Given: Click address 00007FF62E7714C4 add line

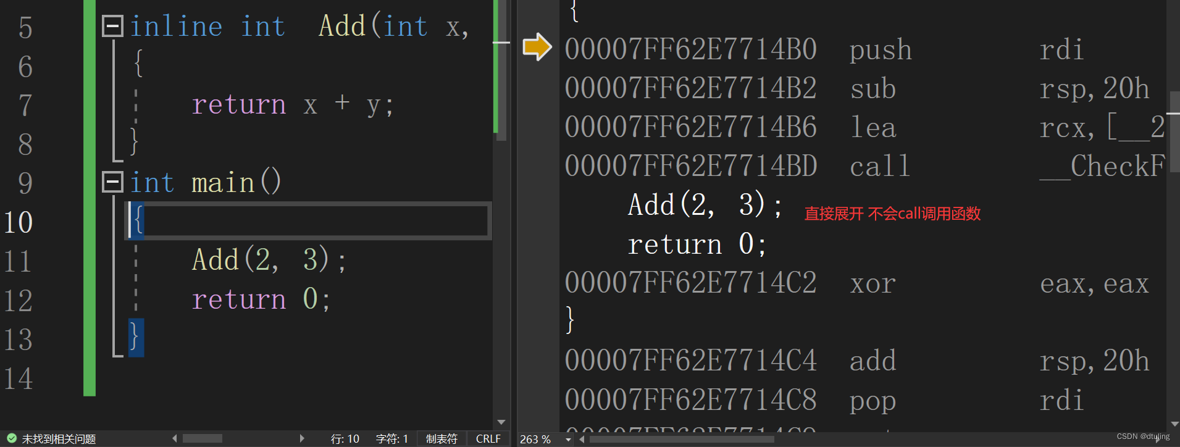Looking at the screenshot, I should pyautogui.click(x=856, y=361).
